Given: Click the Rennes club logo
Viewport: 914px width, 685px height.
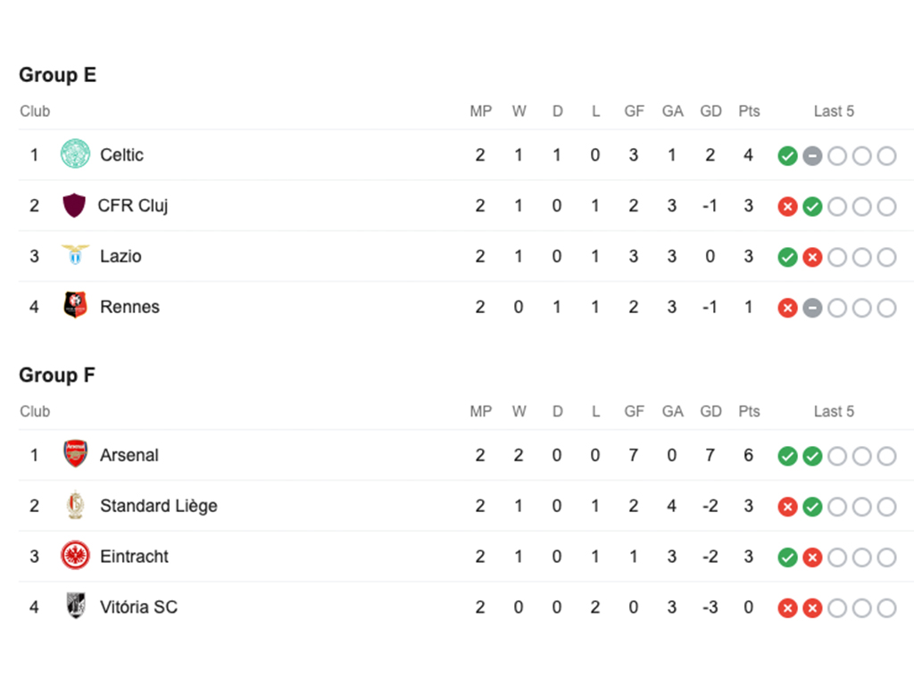Looking at the screenshot, I should [x=75, y=307].
